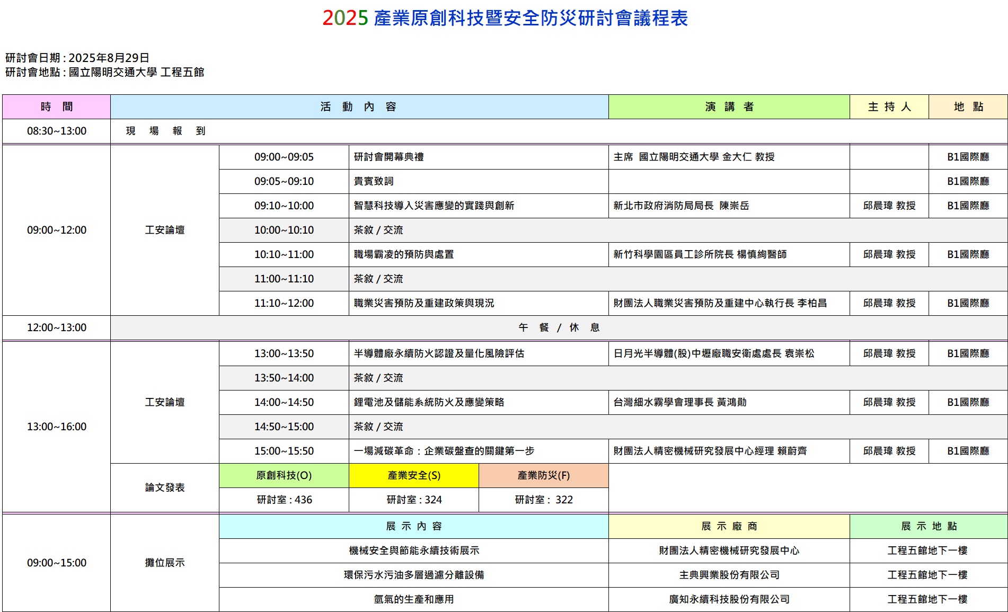This screenshot has width=1008, height=612.
Task: Click the 研討室 : 324 cell
Action: pos(414,500)
